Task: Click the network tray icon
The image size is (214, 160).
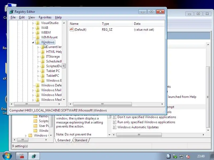Action: [x=181, y=156]
